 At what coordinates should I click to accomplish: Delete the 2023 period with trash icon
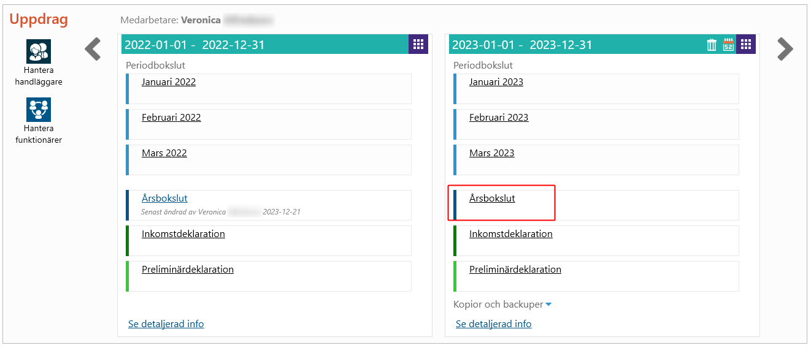point(712,45)
